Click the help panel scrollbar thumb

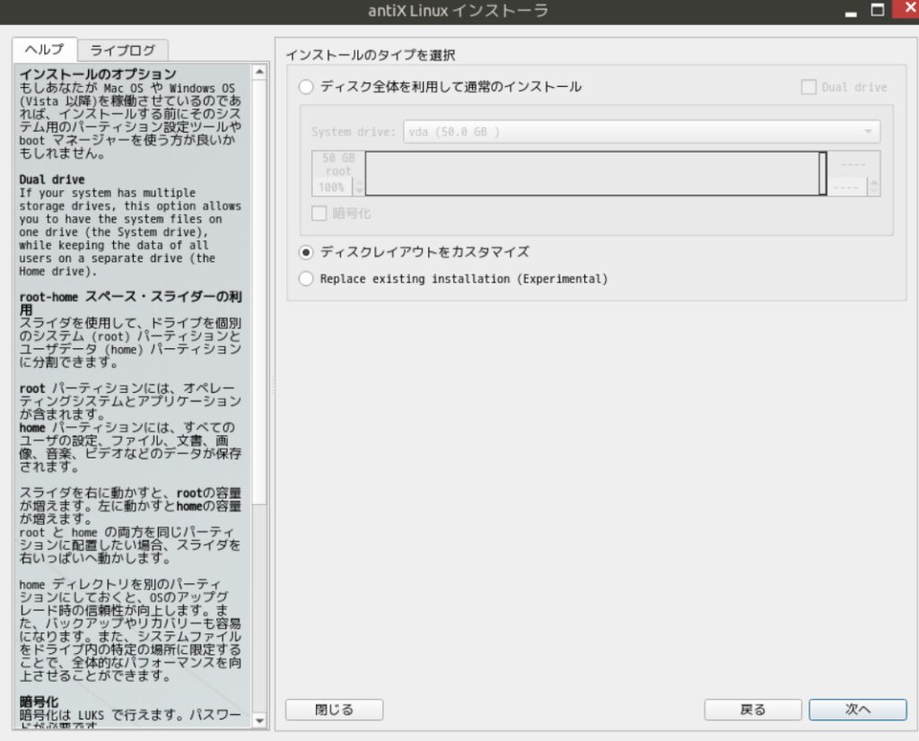(x=259, y=292)
